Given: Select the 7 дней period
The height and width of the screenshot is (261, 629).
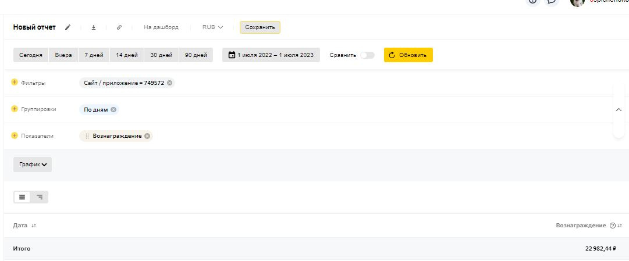Looking at the screenshot, I should point(94,55).
